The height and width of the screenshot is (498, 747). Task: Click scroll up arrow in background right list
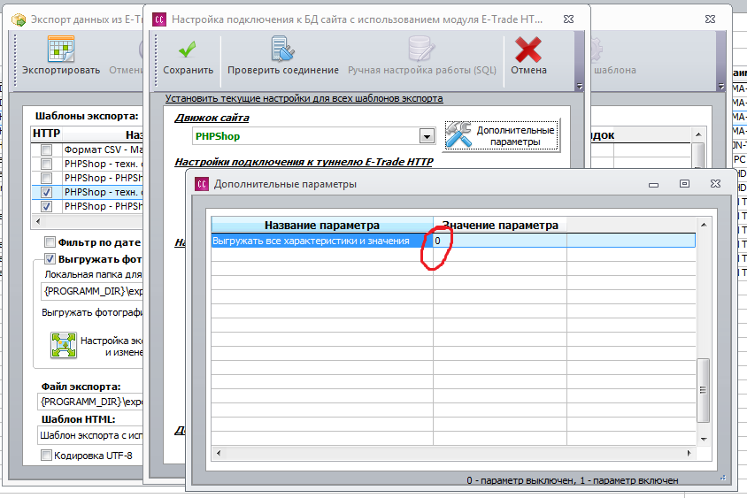698,134
